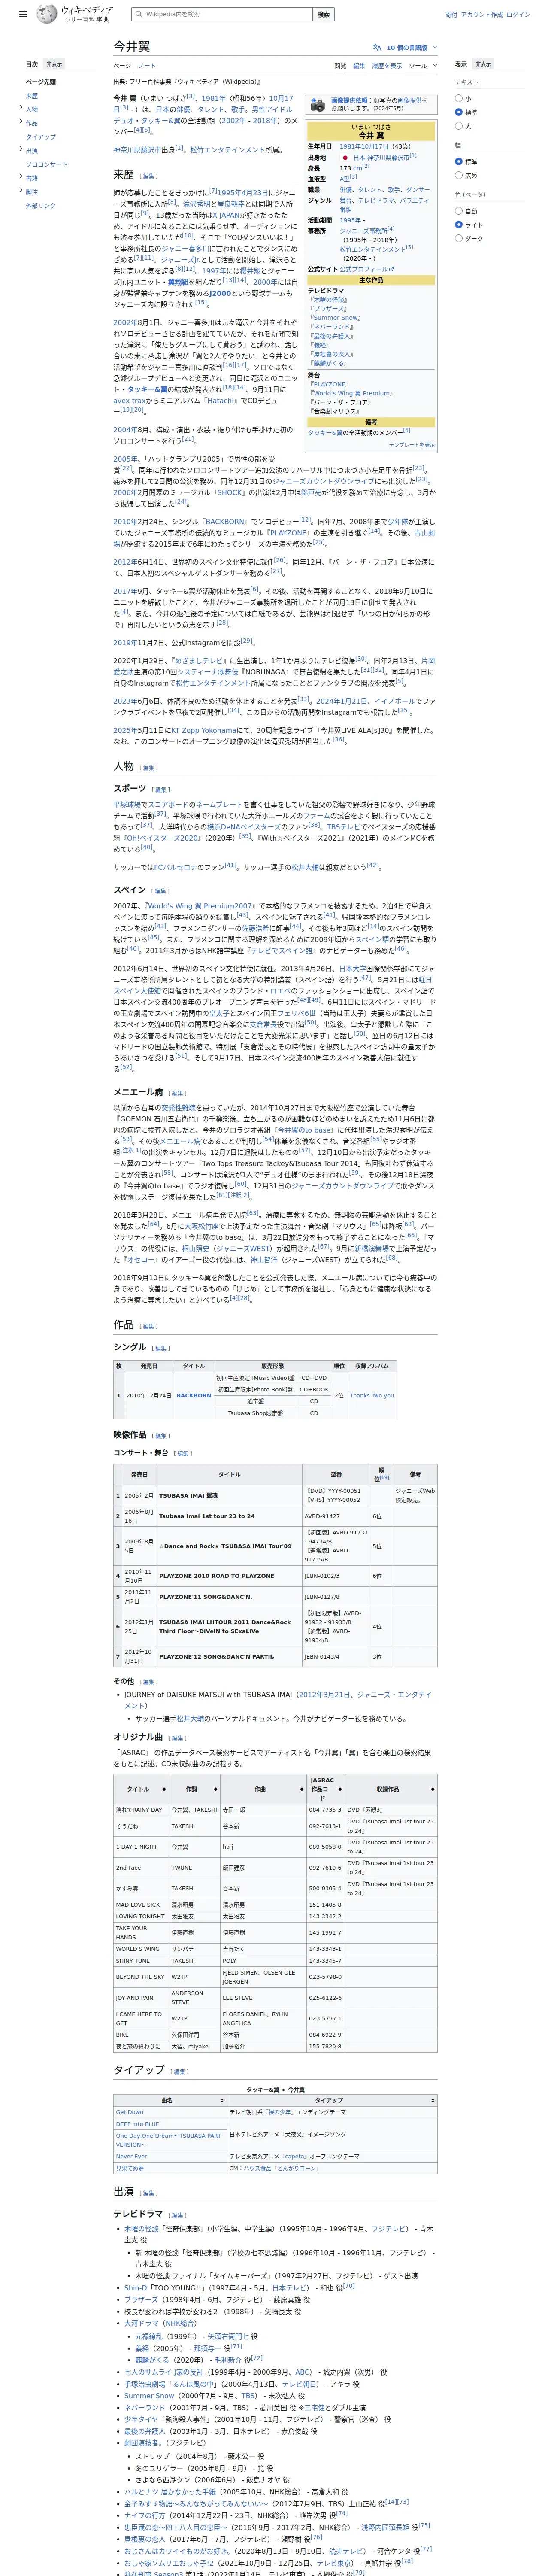Edit the 来歴 section via its 編集 link
The width and height of the screenshot is (551, 2576).
(x=149, y=176)
